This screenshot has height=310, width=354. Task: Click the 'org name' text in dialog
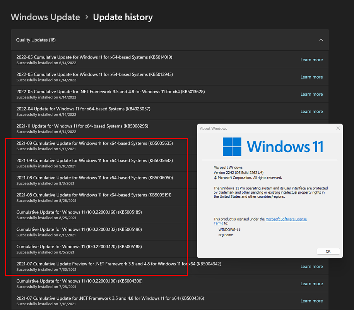click(x=226, y=235)
